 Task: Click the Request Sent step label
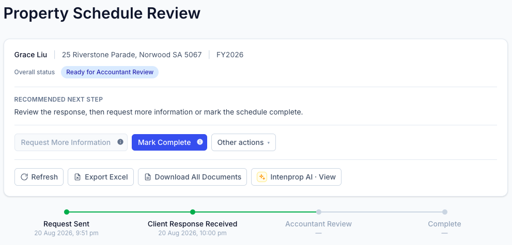(66, 224)
